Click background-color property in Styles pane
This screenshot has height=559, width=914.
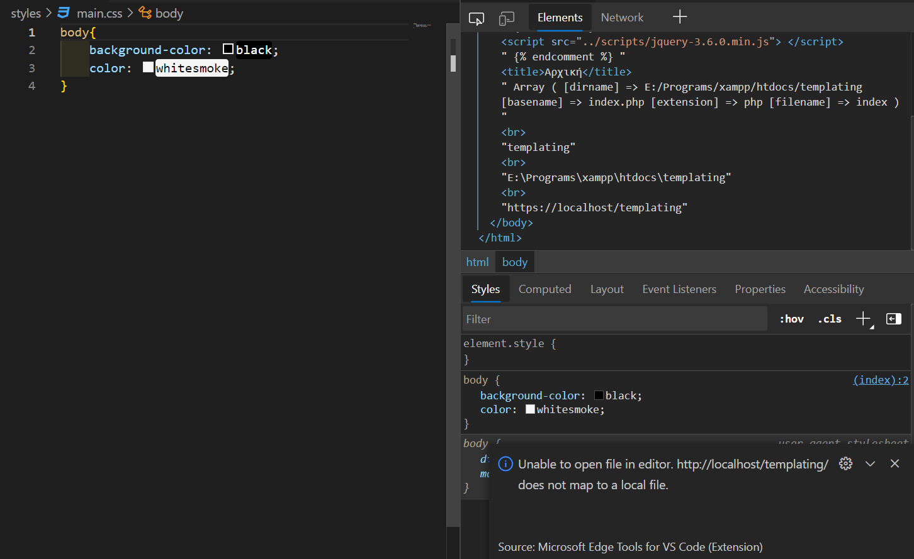click(530, 396)
